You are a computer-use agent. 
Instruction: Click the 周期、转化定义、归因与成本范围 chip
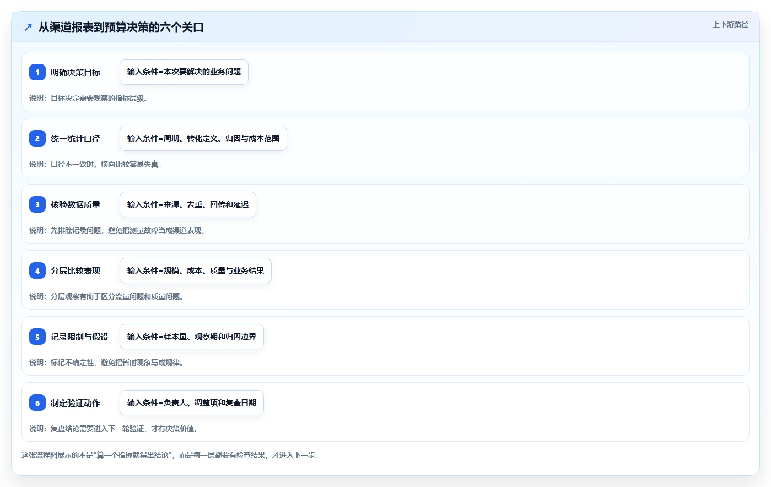(203, 138)
